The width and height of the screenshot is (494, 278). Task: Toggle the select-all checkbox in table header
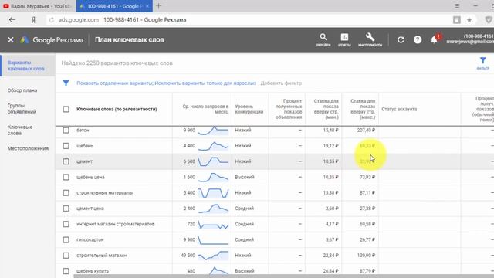(66, 109)
